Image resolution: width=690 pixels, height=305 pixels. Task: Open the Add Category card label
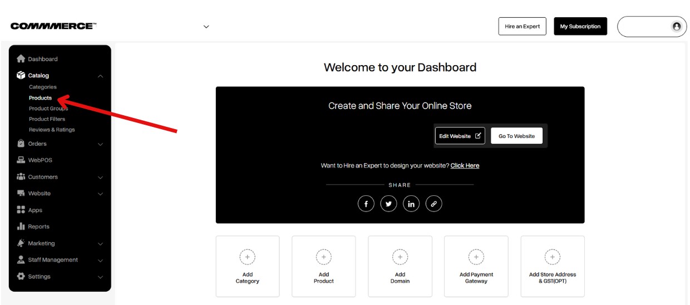pos(247,278)
